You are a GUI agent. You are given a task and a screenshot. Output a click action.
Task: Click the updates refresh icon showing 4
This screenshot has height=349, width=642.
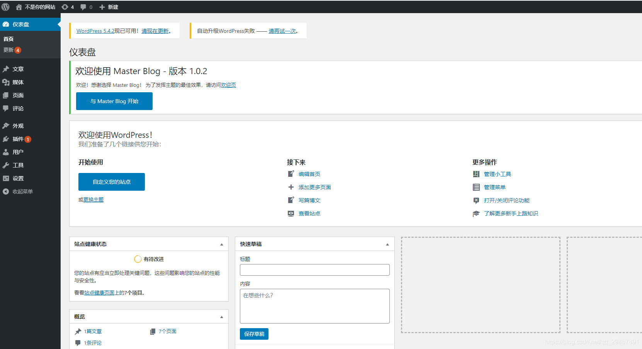[65, 7]
